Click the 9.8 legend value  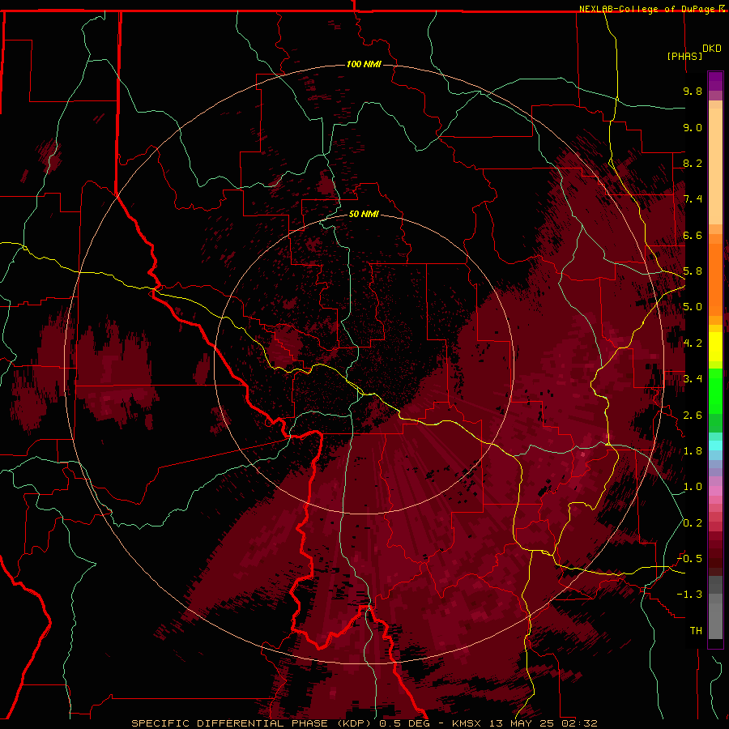click(693, 91)
